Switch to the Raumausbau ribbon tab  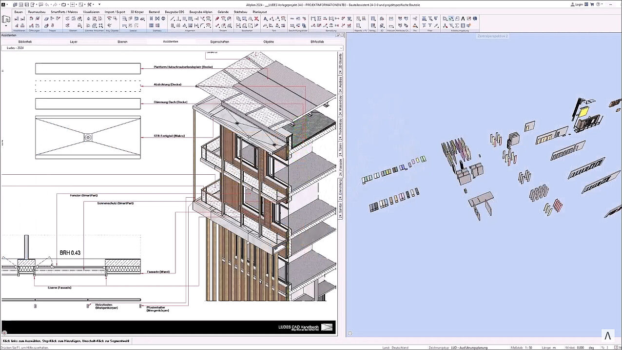click(x=37, y=12)
